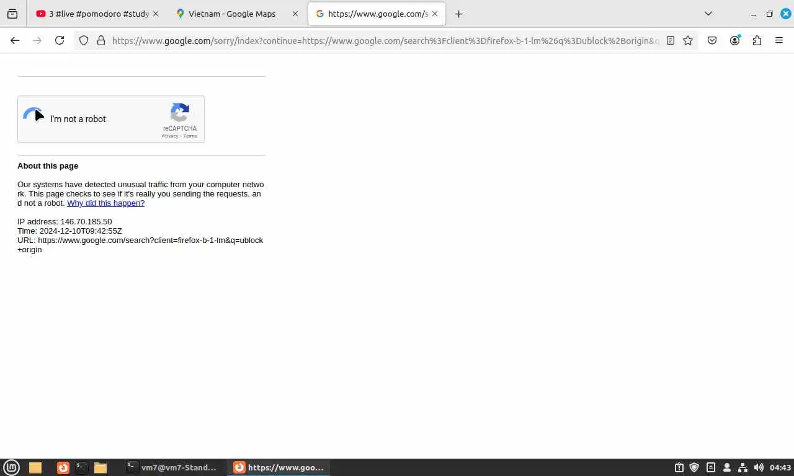Focus the address bar URL field

click(x=385, y=40)
